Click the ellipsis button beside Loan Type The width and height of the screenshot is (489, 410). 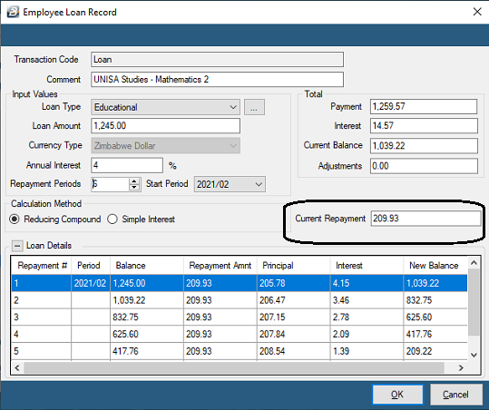[x=254, y=107]
